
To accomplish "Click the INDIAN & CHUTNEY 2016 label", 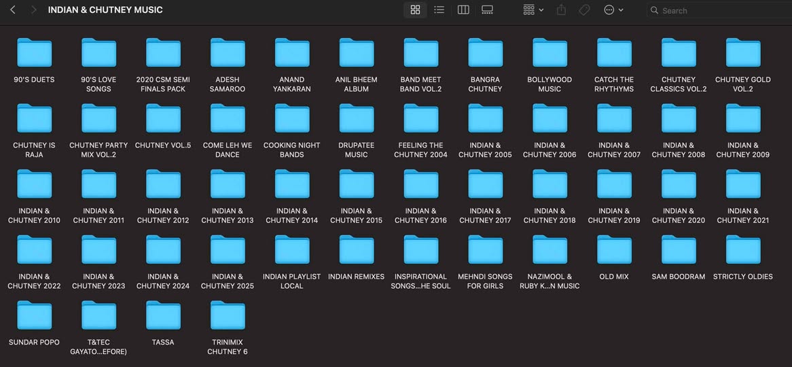I will point(420,216).
